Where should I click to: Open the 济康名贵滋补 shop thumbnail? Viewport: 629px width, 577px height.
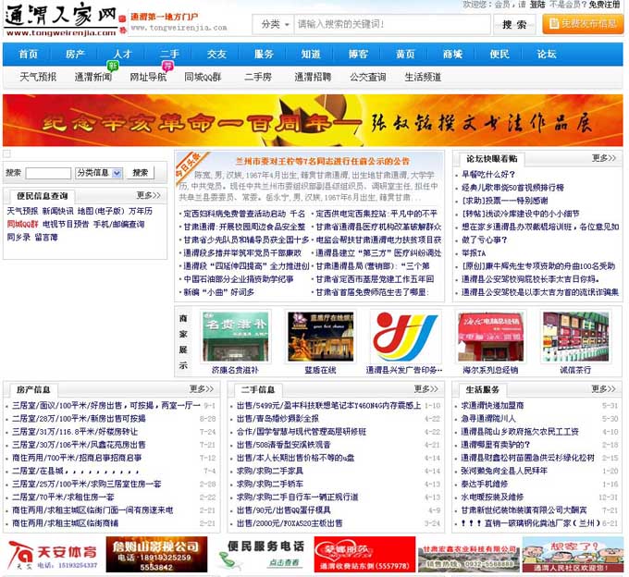pyautogui.click(x=235, y=336)
